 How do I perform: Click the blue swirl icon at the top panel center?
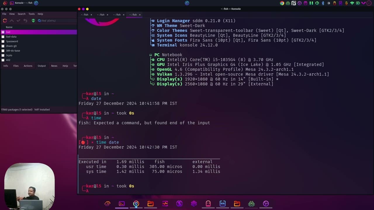[x=187, y=3]
